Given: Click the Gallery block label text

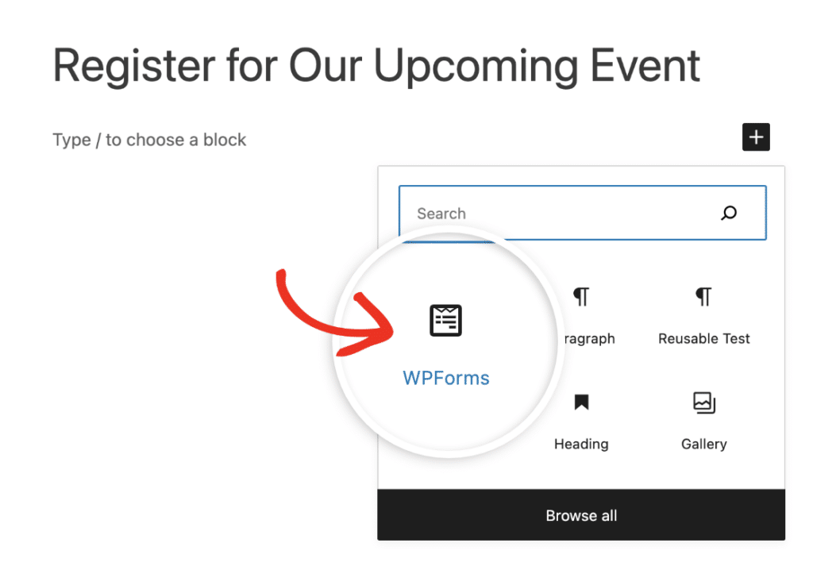Looking at the screenshot, I should [x=703, y=444].
